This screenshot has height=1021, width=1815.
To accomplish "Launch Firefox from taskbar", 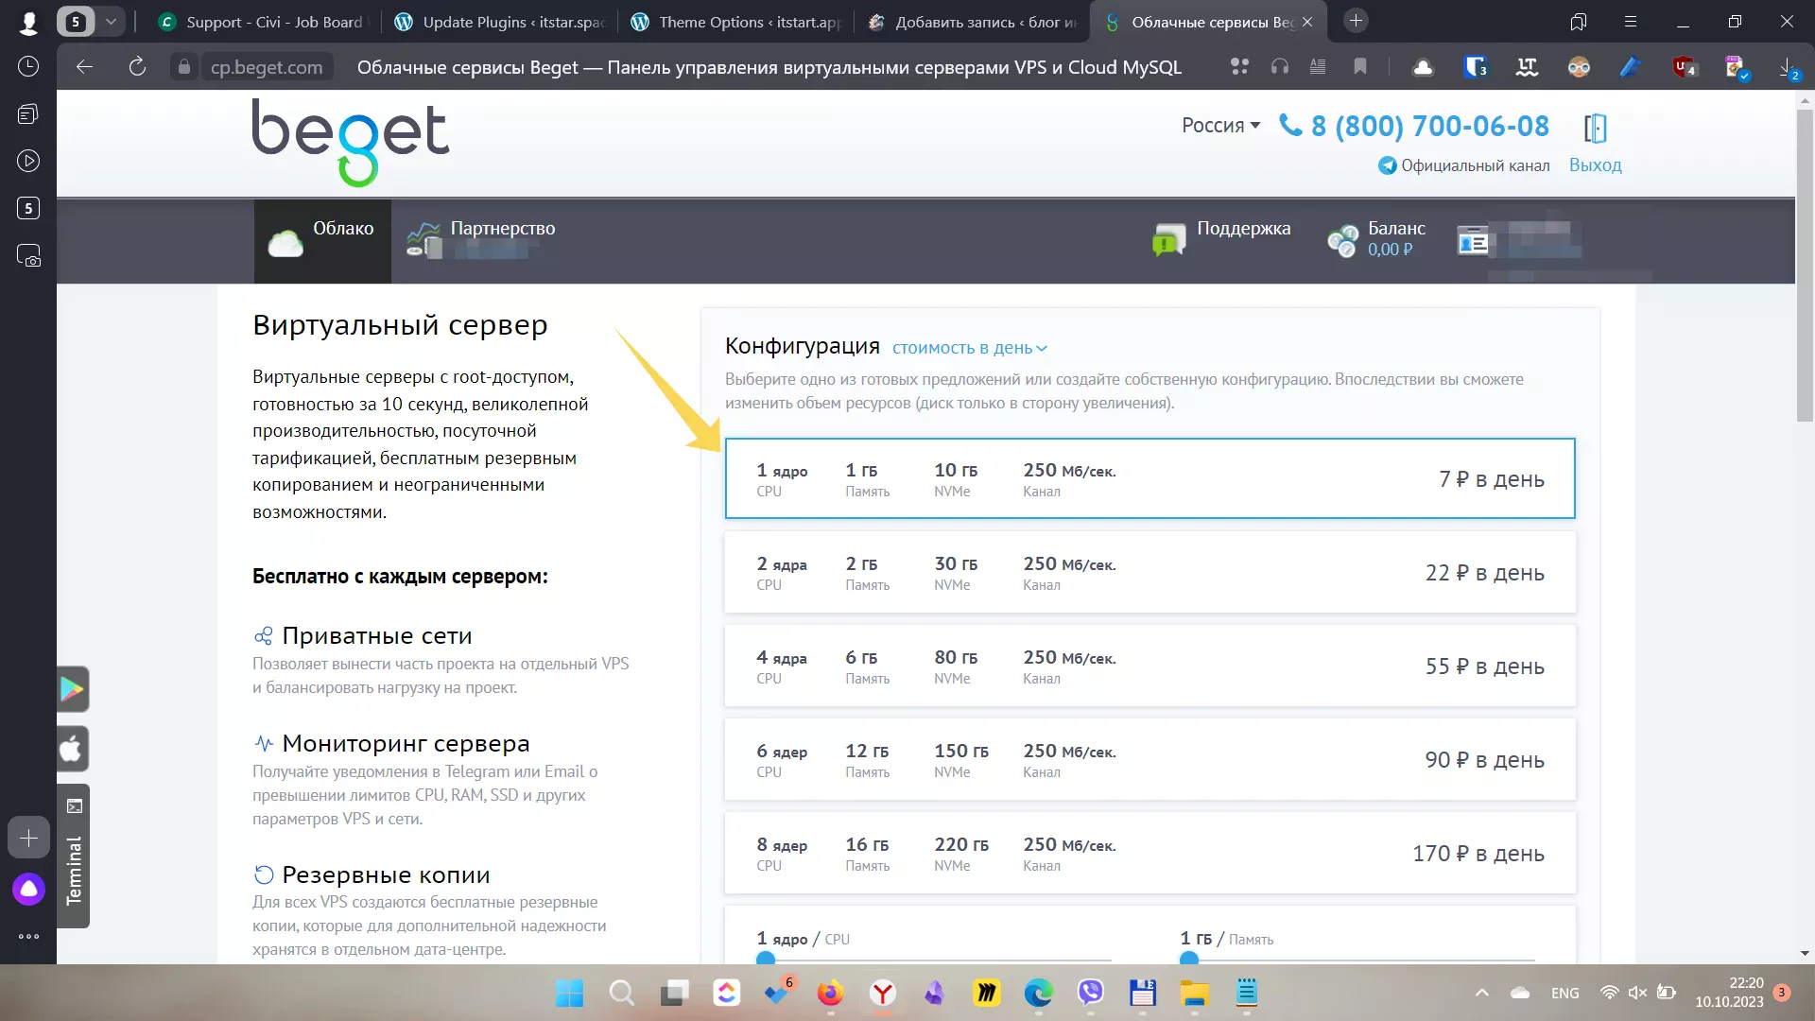I will [830, 993].
